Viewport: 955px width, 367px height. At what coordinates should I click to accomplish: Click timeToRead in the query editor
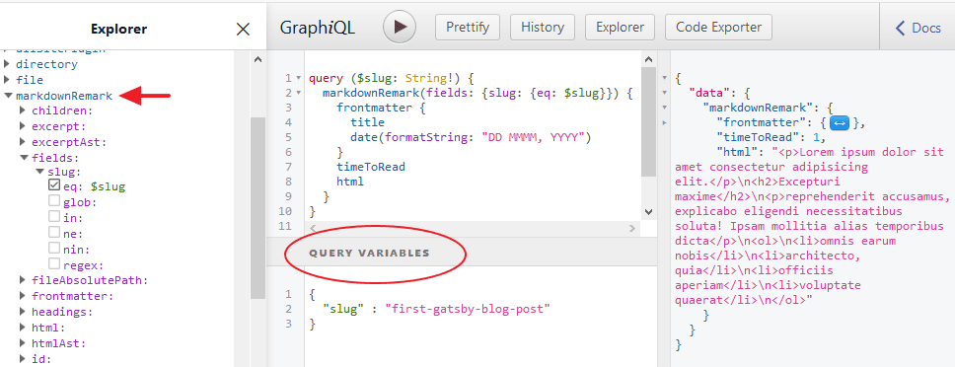(x=371, y=167)
